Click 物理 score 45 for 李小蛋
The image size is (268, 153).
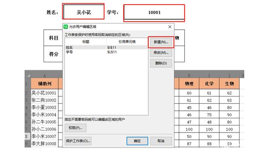(189, 107)
